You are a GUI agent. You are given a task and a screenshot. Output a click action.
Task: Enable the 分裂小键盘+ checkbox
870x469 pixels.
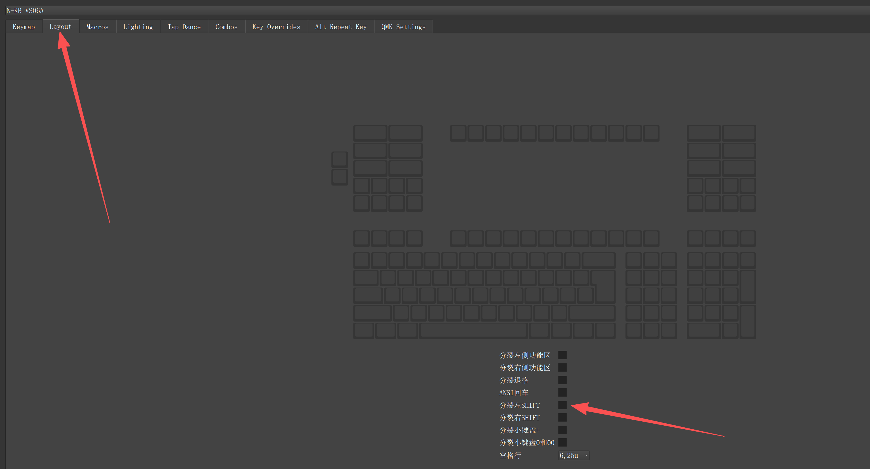(562, 430)
